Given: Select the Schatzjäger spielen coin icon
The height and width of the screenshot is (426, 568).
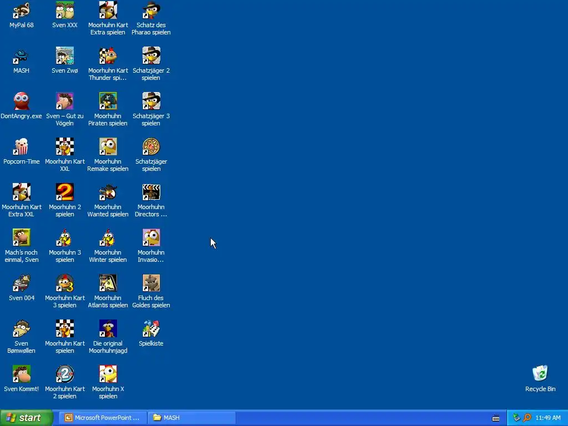Looking at the screenshot, I should click(151, 146).
